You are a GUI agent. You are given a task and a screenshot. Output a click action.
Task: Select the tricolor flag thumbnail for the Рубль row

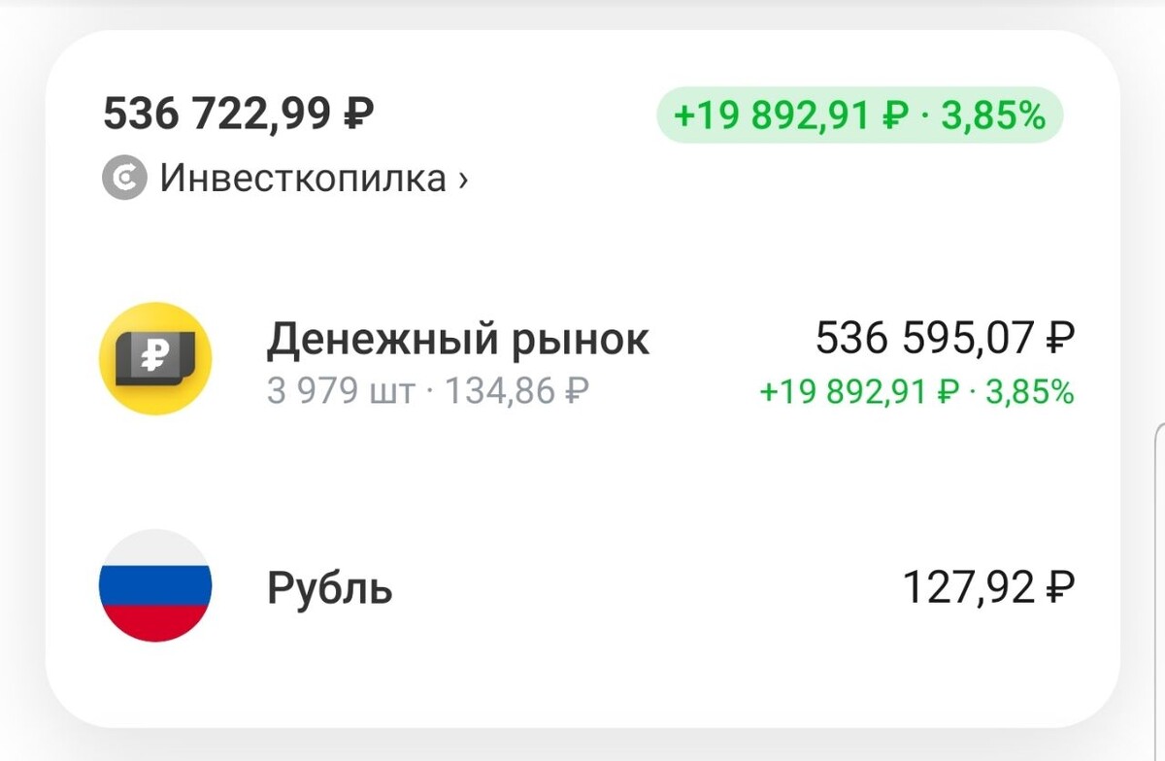point(155,587)
